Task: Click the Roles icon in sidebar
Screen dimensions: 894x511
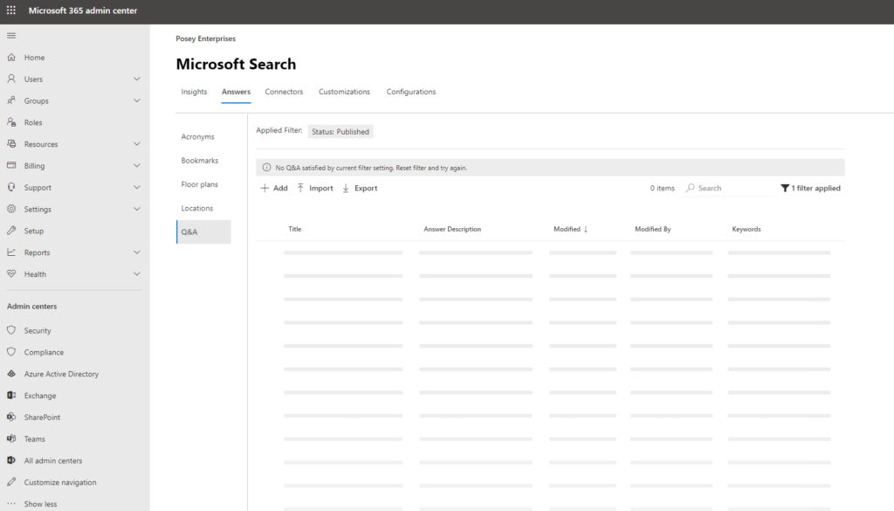Action: 11,122
